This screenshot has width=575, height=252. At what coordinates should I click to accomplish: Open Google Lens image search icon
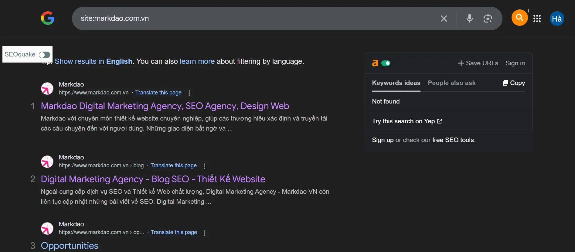point(488,19)
